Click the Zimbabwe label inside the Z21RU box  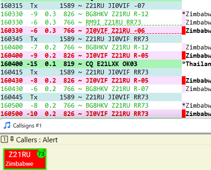[19, 164]
